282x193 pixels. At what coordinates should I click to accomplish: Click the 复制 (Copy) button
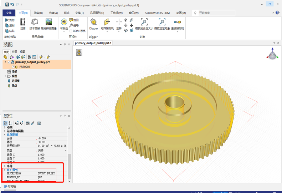point(10,26)
